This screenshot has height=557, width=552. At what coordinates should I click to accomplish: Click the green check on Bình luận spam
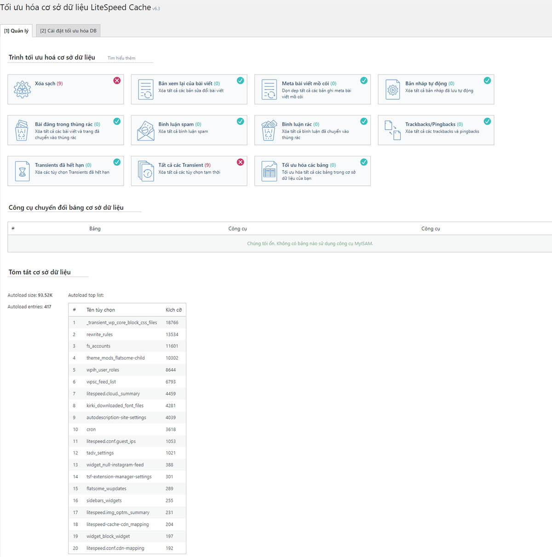coord(240,121)
